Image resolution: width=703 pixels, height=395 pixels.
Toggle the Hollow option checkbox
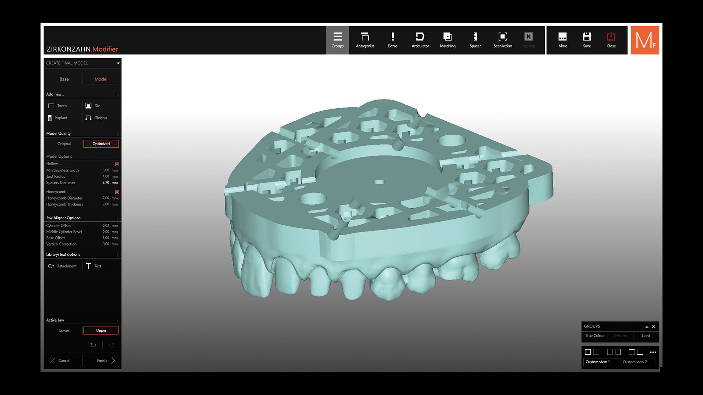117,164
